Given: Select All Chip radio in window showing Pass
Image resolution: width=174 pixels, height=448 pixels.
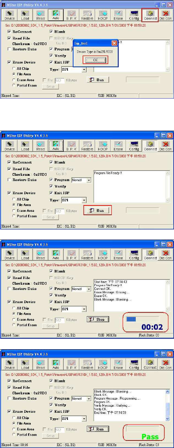Looking at the screenshot, I should click(14, 418).
